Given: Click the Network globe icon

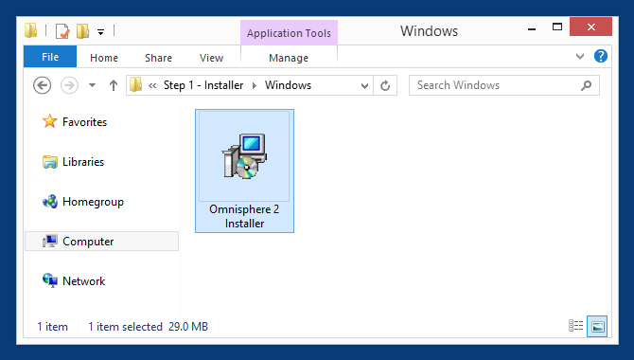Looking at the screenshot, I should [x=50, y=280].
